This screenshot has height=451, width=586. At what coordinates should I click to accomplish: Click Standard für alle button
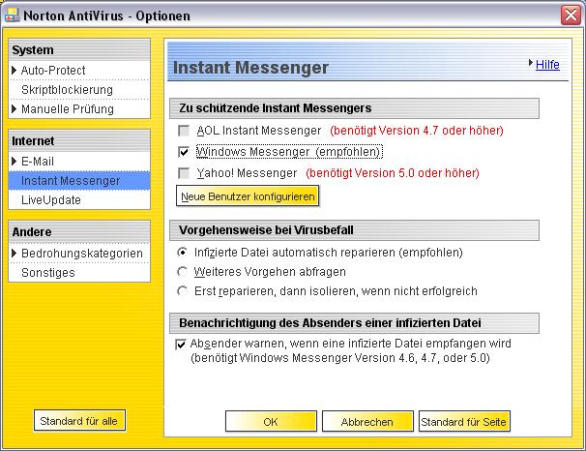pos(79,421)
